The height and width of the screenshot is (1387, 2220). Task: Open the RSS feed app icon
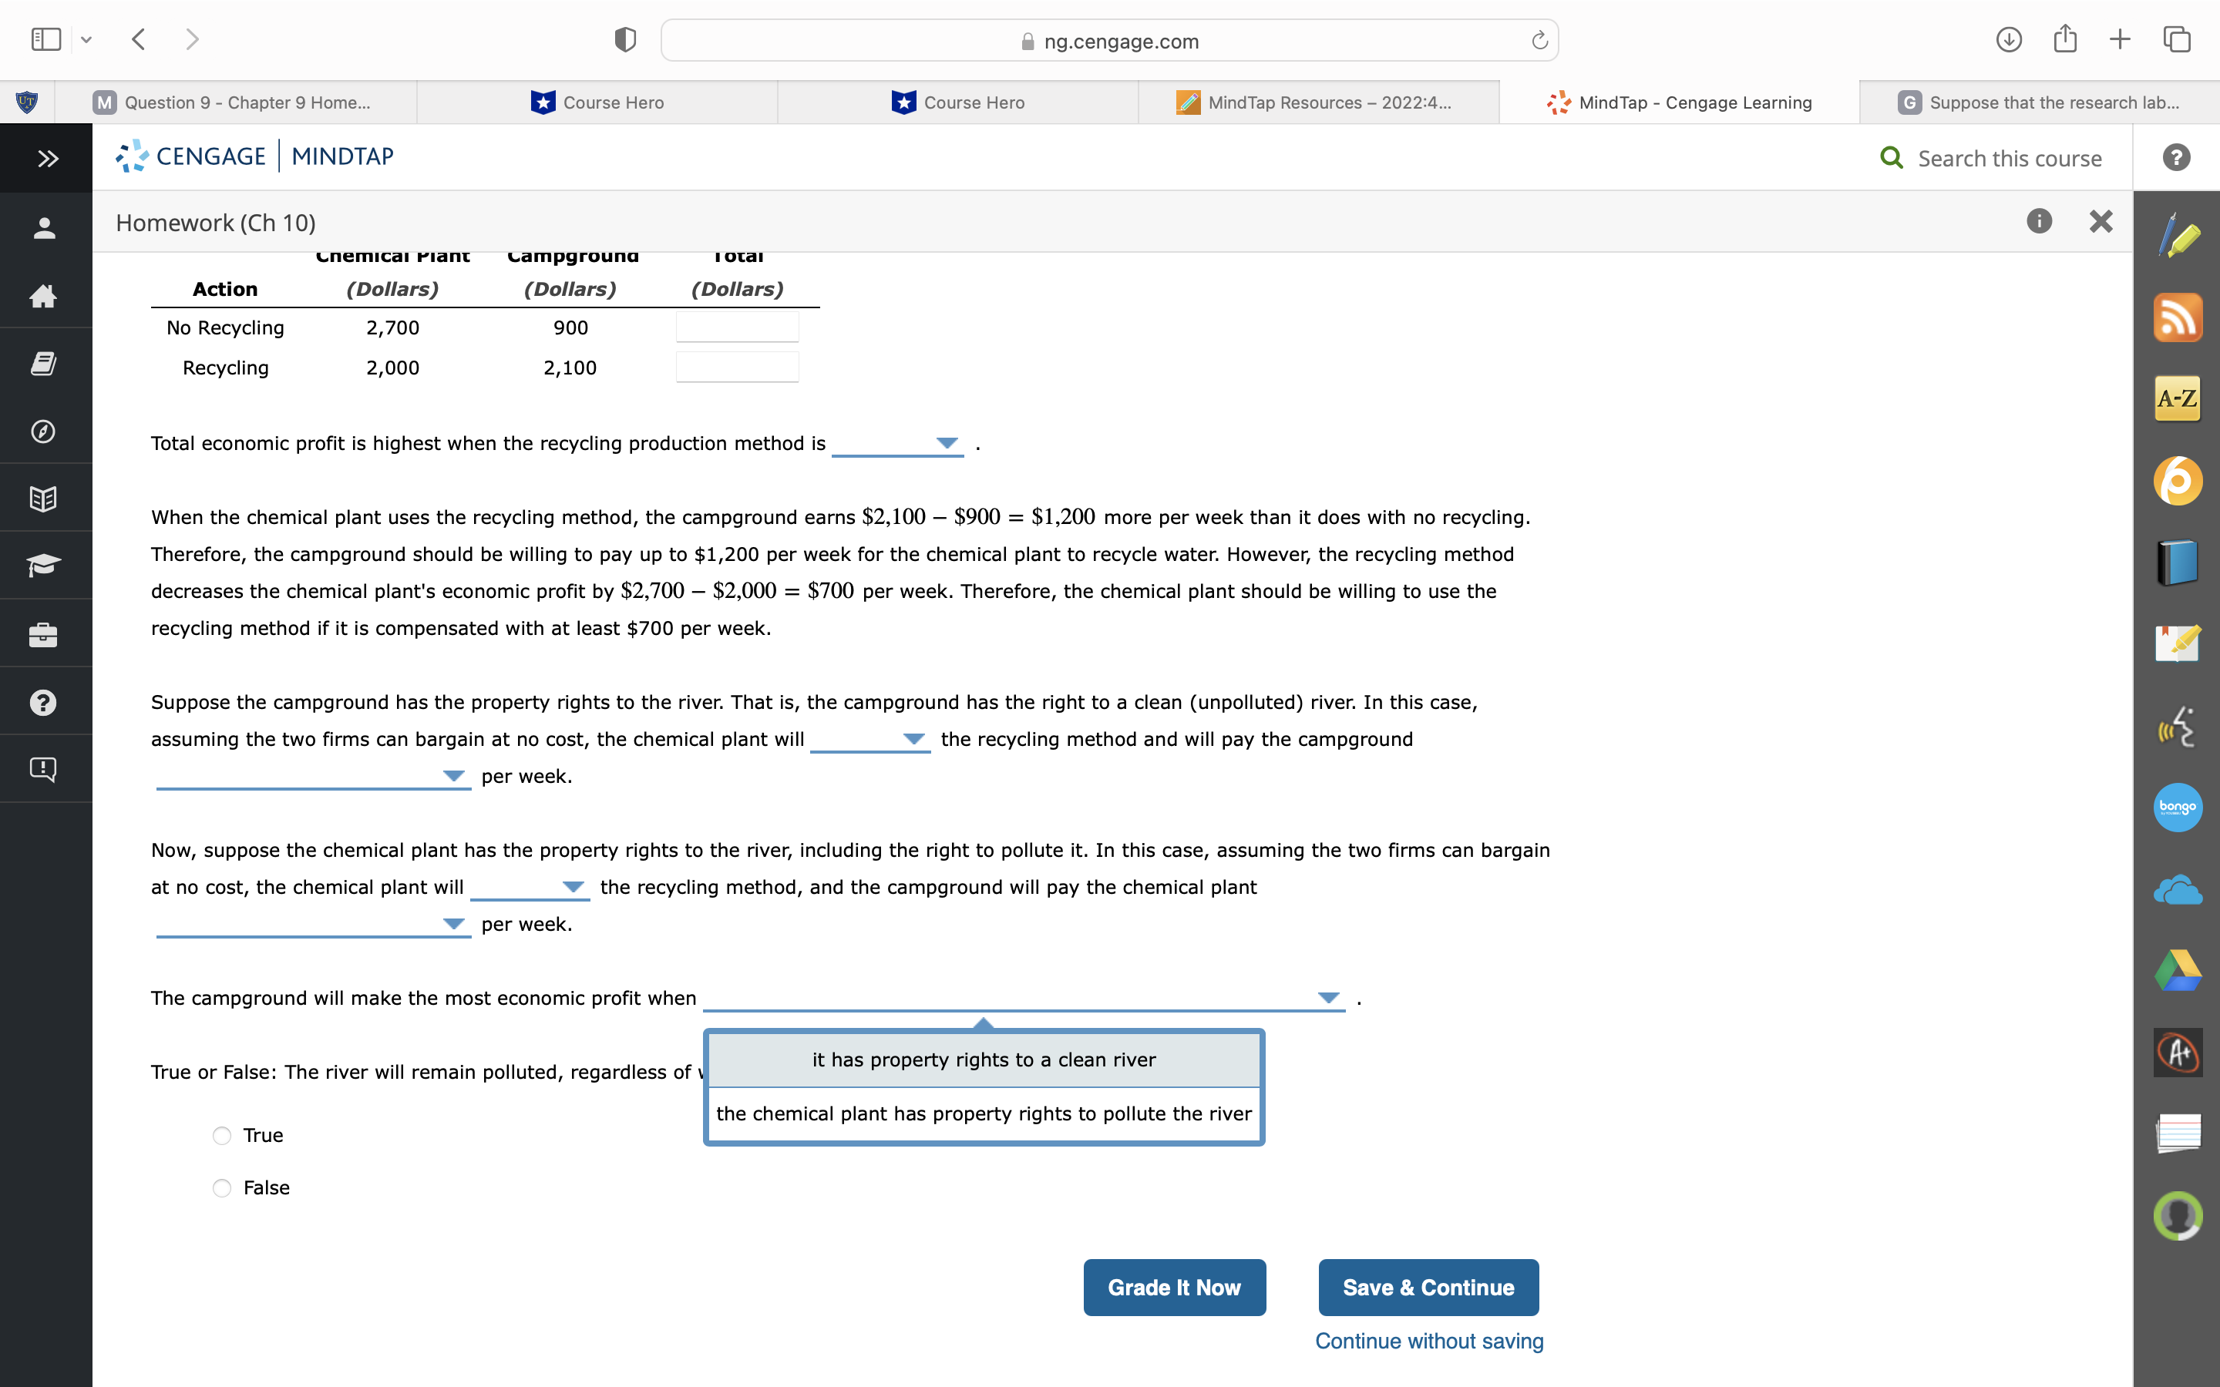tap(2177, 317)
